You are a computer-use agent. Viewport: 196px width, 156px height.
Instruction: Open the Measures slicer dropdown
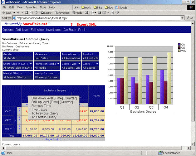pos(58,54)
